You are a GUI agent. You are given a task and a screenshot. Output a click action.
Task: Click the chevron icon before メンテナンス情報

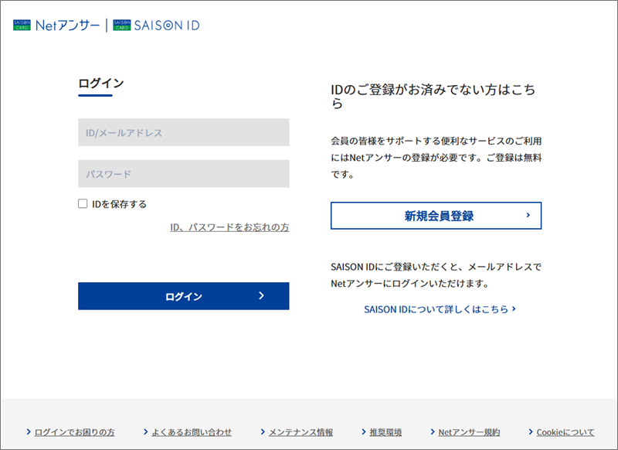coord(263,432)
